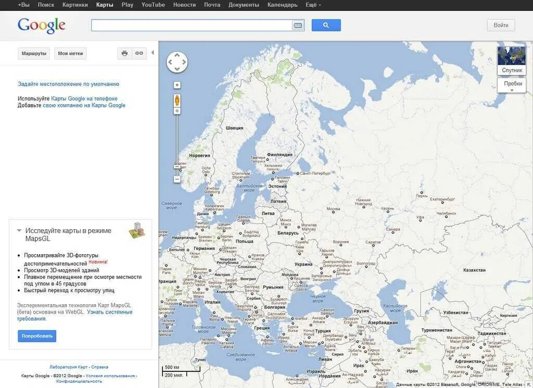
Task: Open the on-screen keyboard icon in search box
Action: point(298,26)
